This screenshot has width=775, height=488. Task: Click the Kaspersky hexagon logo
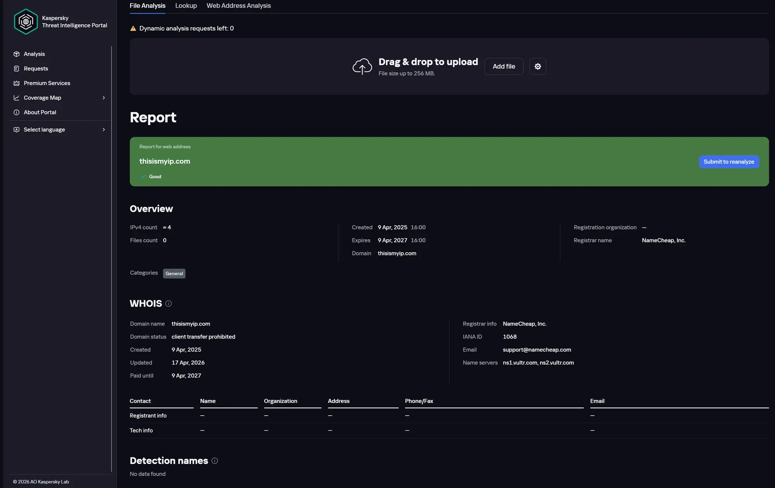click(26, 22)
